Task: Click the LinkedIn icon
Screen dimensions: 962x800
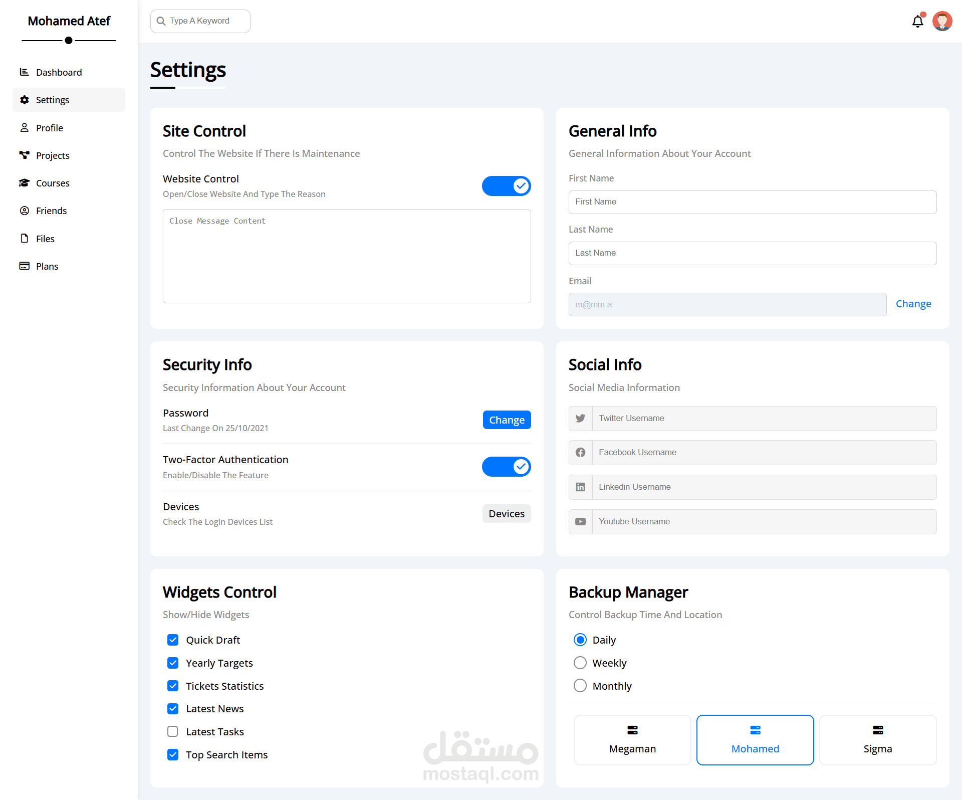Action: [x=580, y=487]
